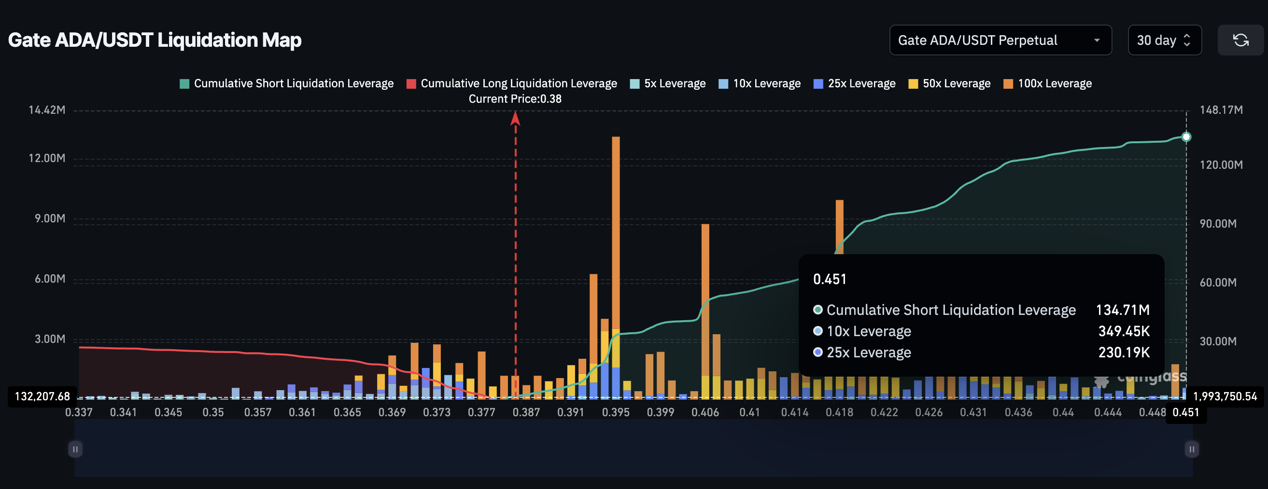Click the refresh icon to reload the chart
The width and height of the screenshot is (1268, 489).
point(1240,40)
